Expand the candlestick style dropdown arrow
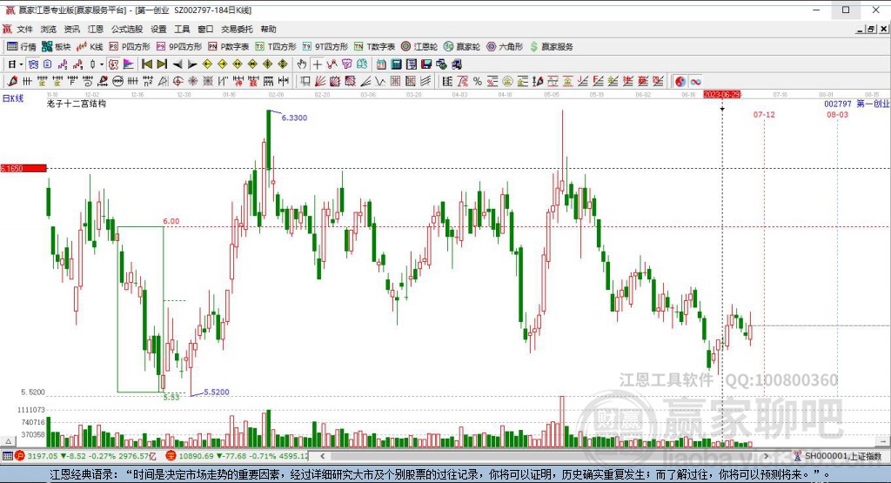Screen dimensions: 891x483 (x=102, y=64)
